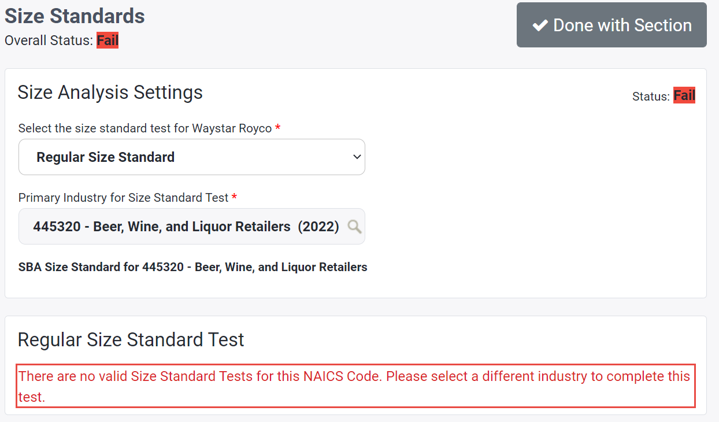Click the red Fail badge beside Overall Status
The height and width of the screenshot is (422, 719).
tap(108, 40)
